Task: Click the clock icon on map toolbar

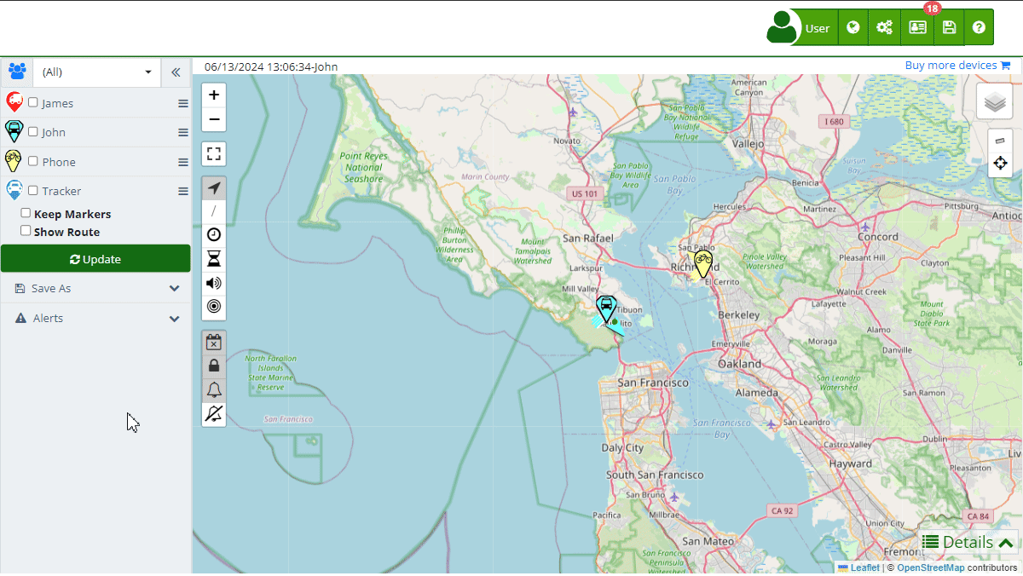Action: click(x=214, y=234)
